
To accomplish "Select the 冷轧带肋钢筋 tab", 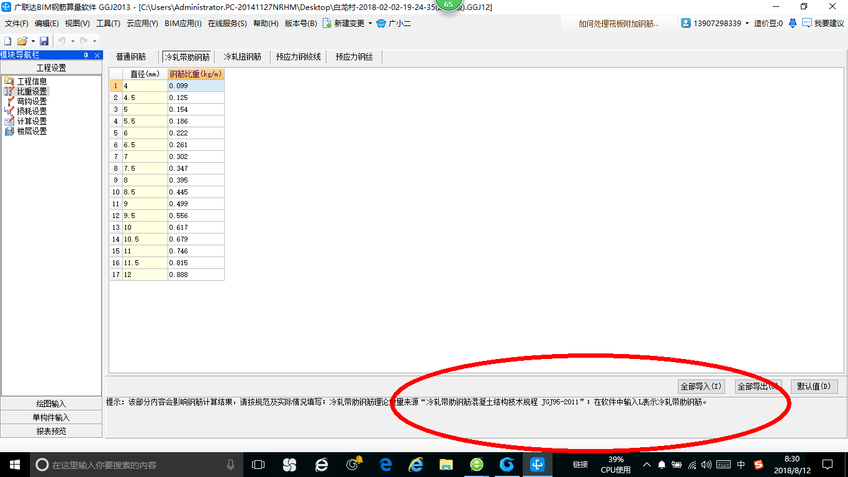I will point(187,57).
